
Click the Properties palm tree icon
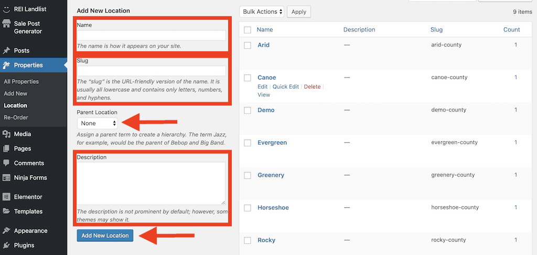point(6,65)
